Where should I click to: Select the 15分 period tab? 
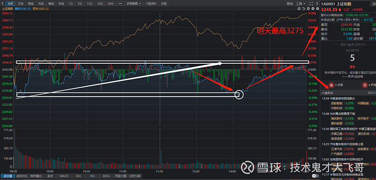coord(90,4)
